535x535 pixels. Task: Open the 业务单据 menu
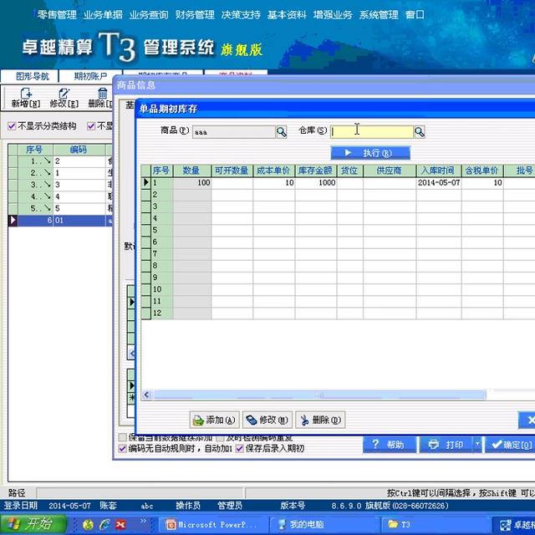pos(103,15)
